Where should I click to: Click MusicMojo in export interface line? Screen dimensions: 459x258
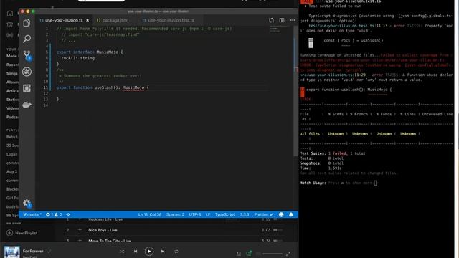point(108,52)
